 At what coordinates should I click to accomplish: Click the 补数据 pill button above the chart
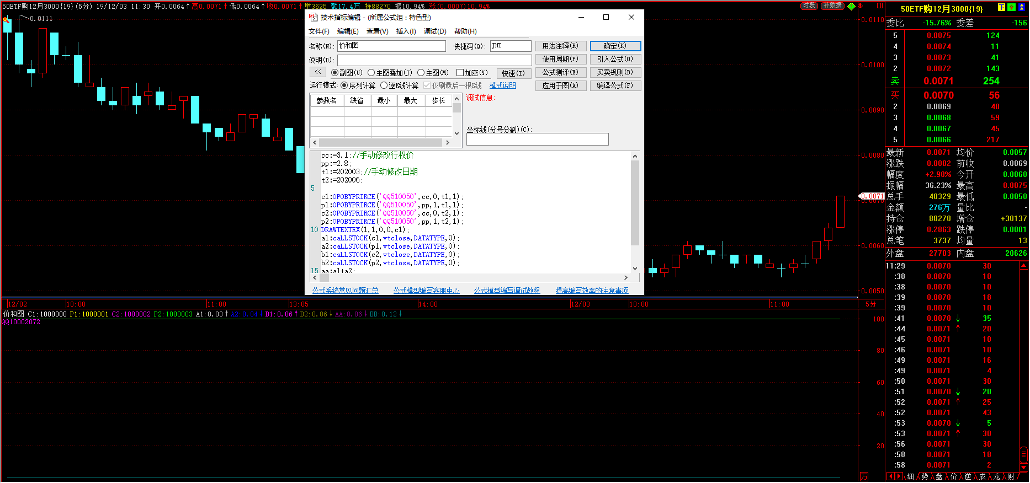point(832,6)
